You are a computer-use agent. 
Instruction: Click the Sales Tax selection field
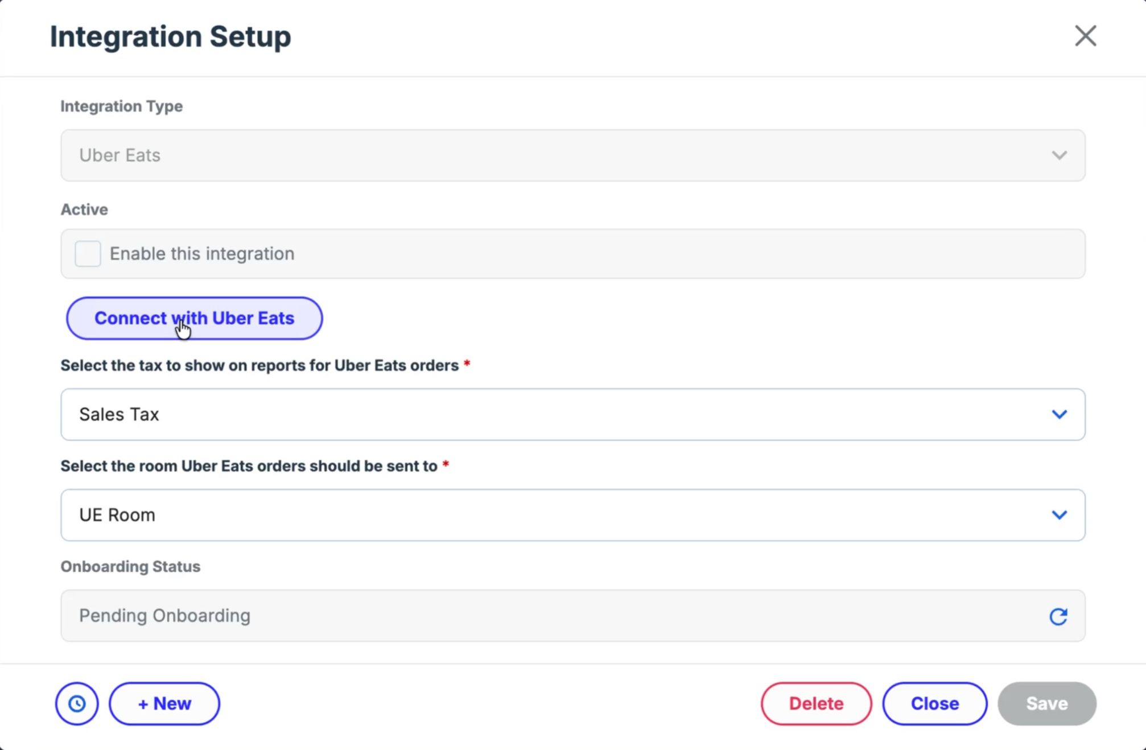pos(573,414)
